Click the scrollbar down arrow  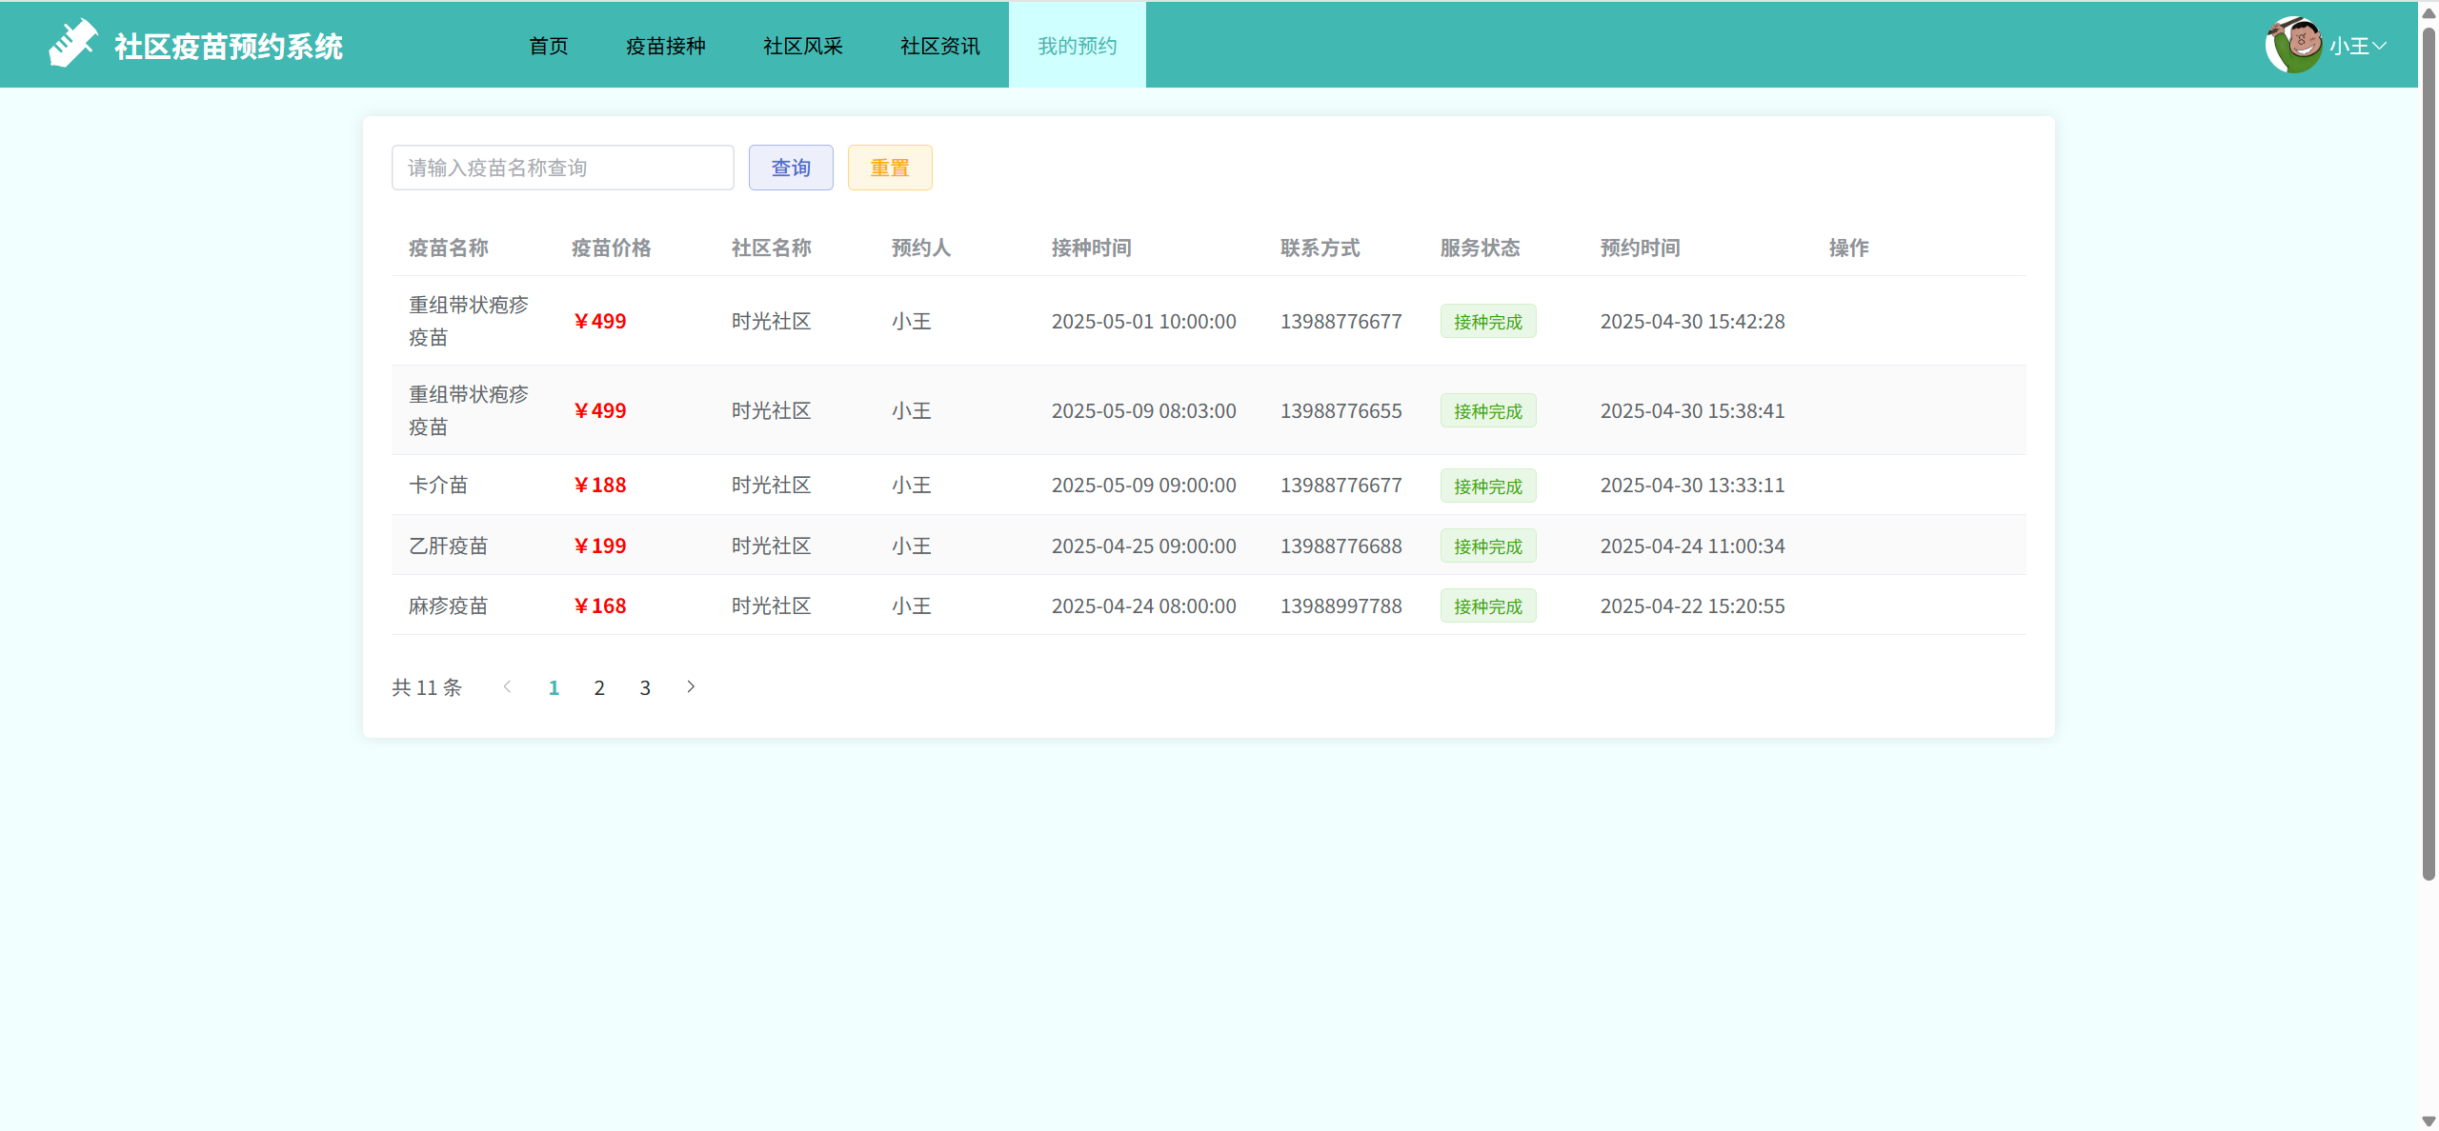(2429, 1121)
